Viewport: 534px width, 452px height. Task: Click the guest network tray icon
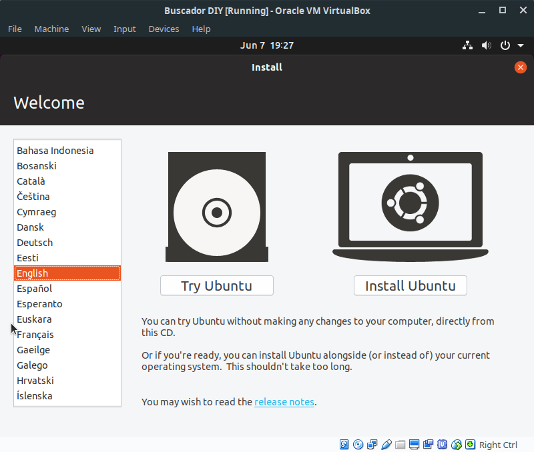coord(467,45)
